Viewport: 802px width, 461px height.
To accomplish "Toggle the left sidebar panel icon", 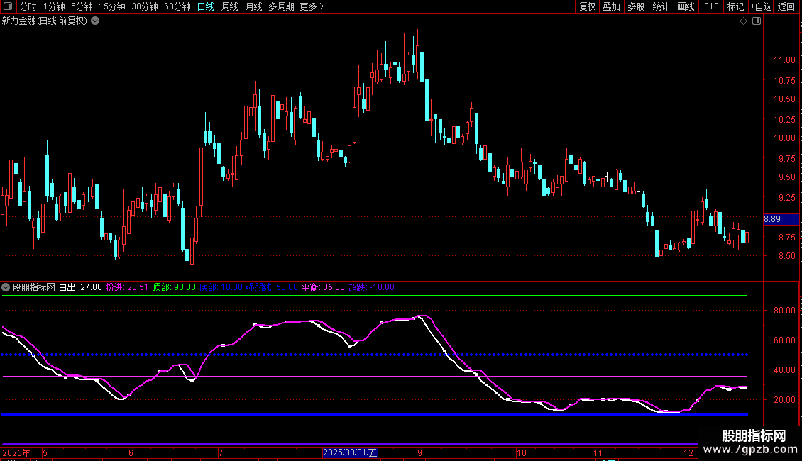I will click(9, 6).
